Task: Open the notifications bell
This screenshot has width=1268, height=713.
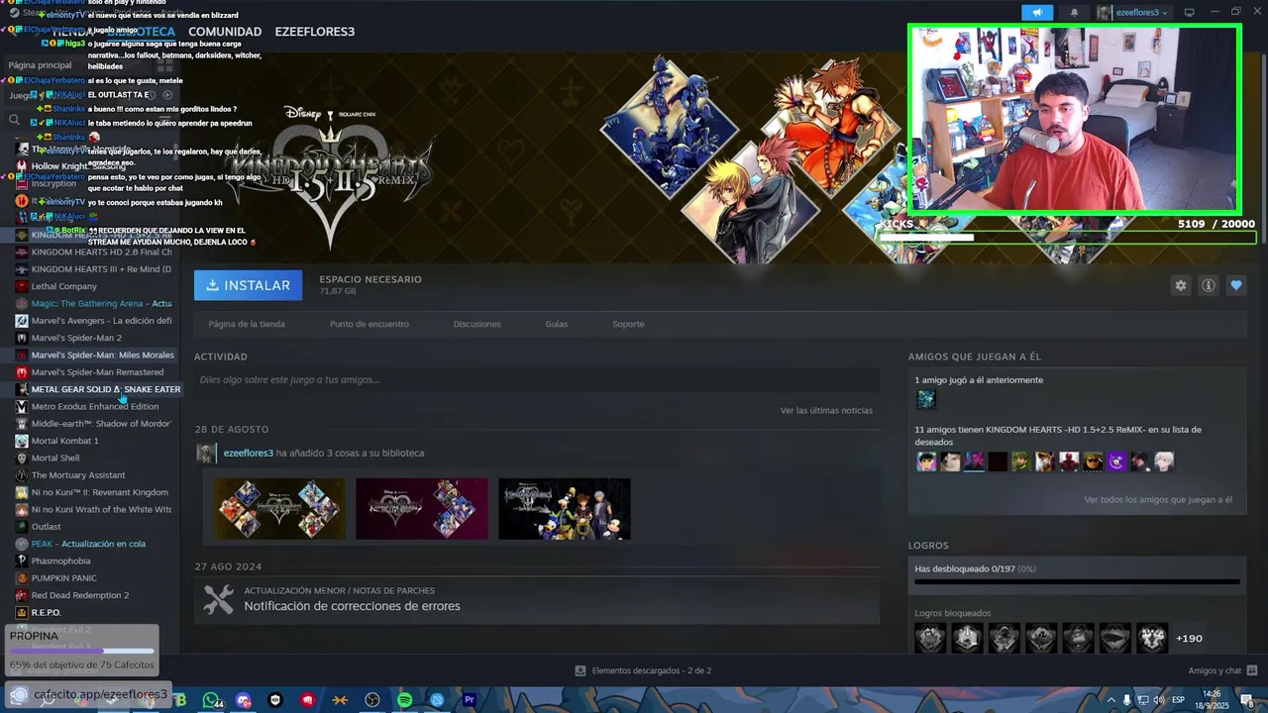Action: 1074,13
